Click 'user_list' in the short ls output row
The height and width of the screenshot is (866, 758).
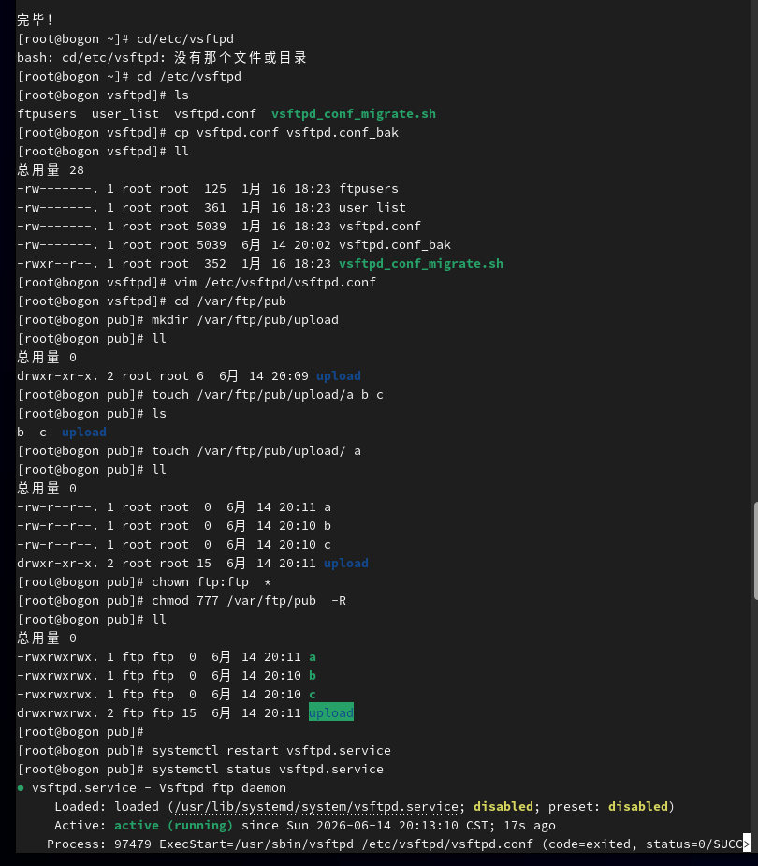pos(125,114)
